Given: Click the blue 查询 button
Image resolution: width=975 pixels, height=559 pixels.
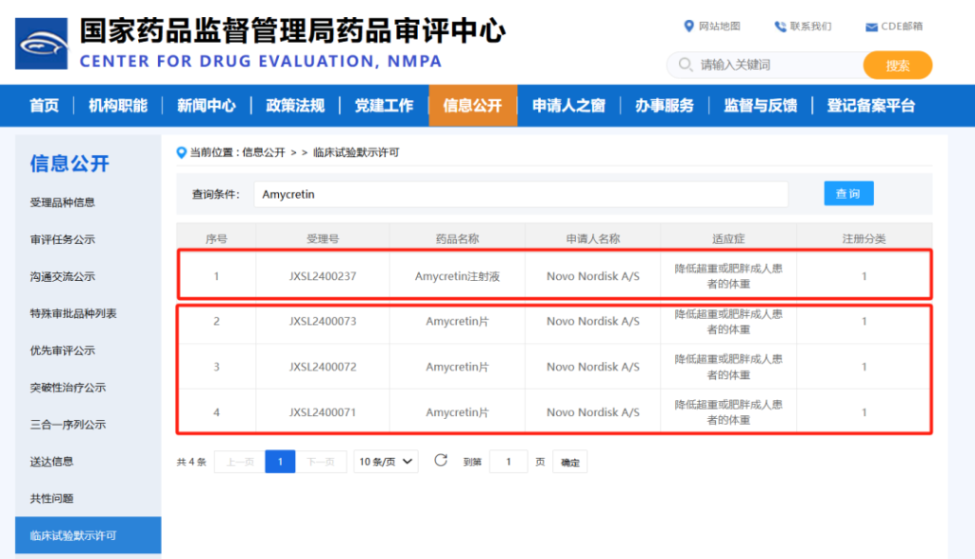Looking at the screenshot, I should tap(848, 193).
